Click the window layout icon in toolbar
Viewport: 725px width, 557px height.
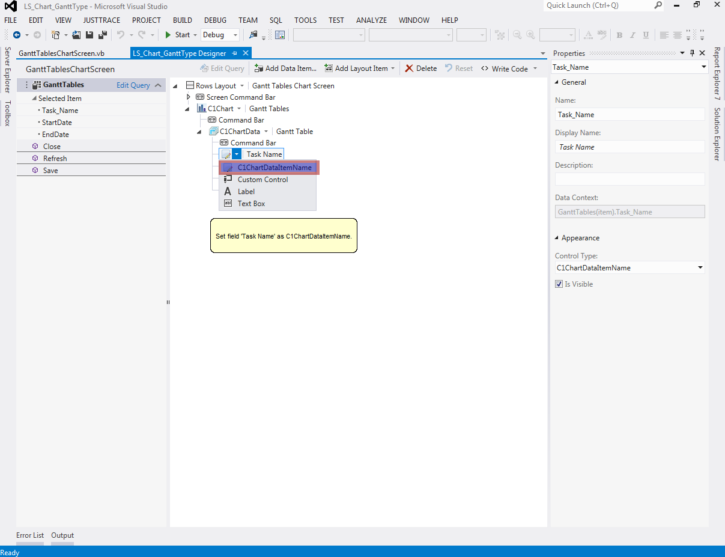(280, 35)
